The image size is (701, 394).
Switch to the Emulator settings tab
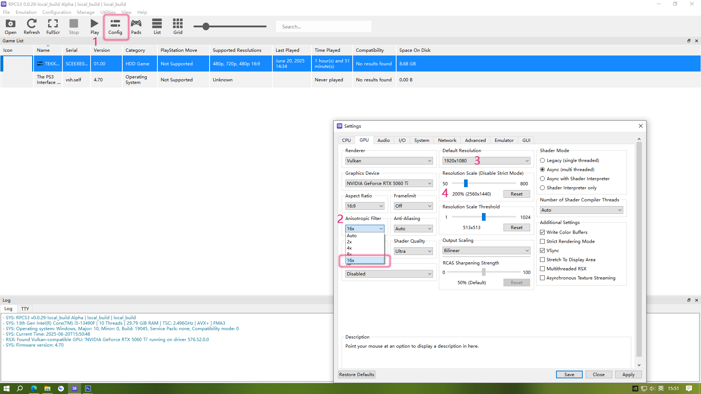click(x=504, y=140)
